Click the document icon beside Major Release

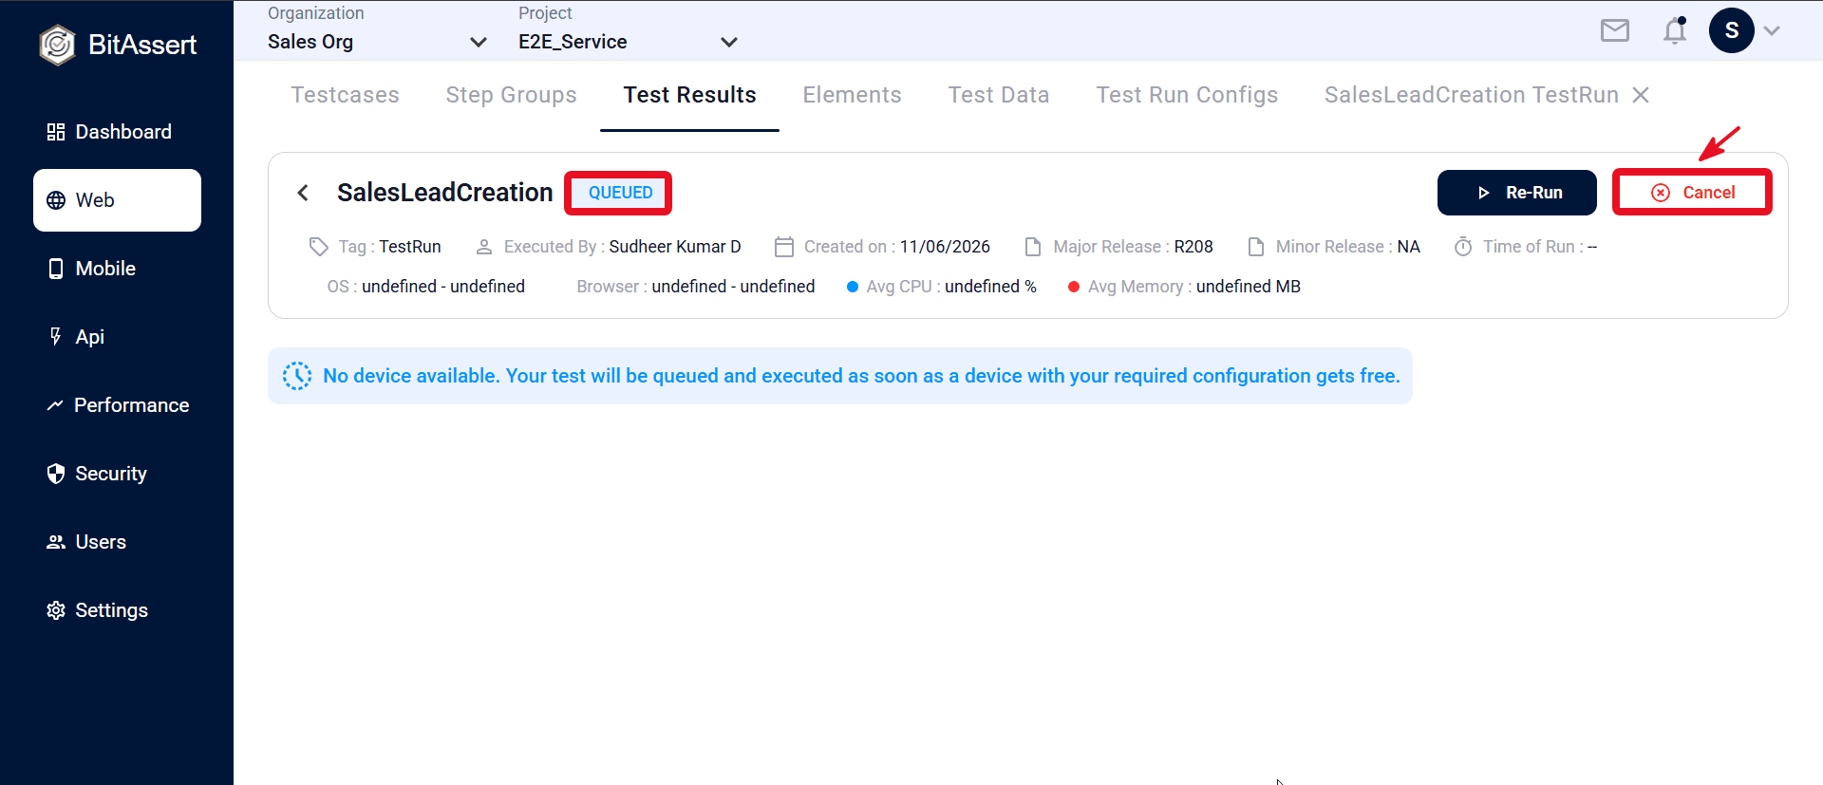coord(1033,247)
